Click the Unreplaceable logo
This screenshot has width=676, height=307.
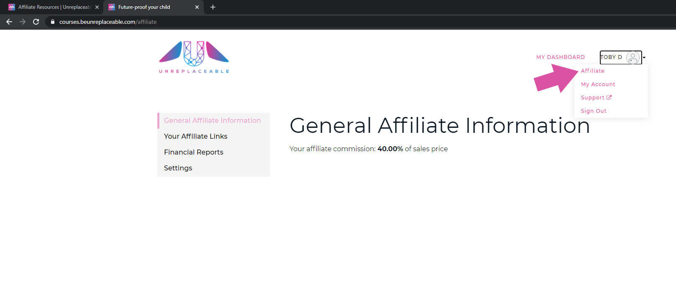[x=194, y=57]
